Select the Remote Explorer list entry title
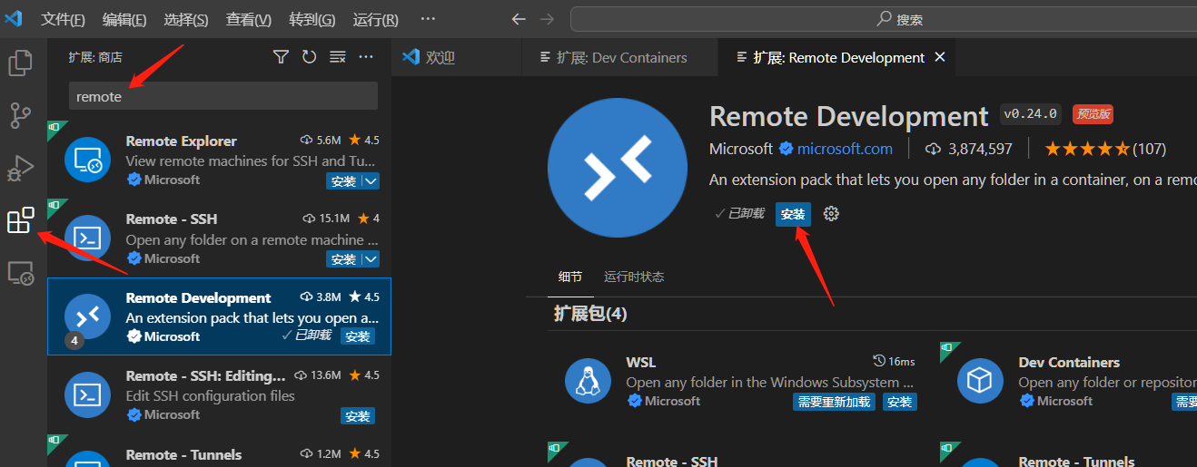Screen dimensions: 1197x467 (x=181, y=141)
